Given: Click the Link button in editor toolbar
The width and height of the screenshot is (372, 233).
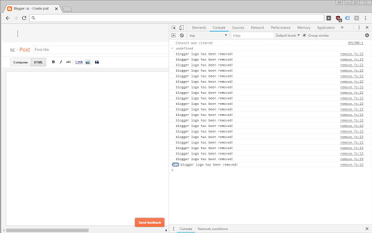Looking at the screenshot, I should (79, 62).
